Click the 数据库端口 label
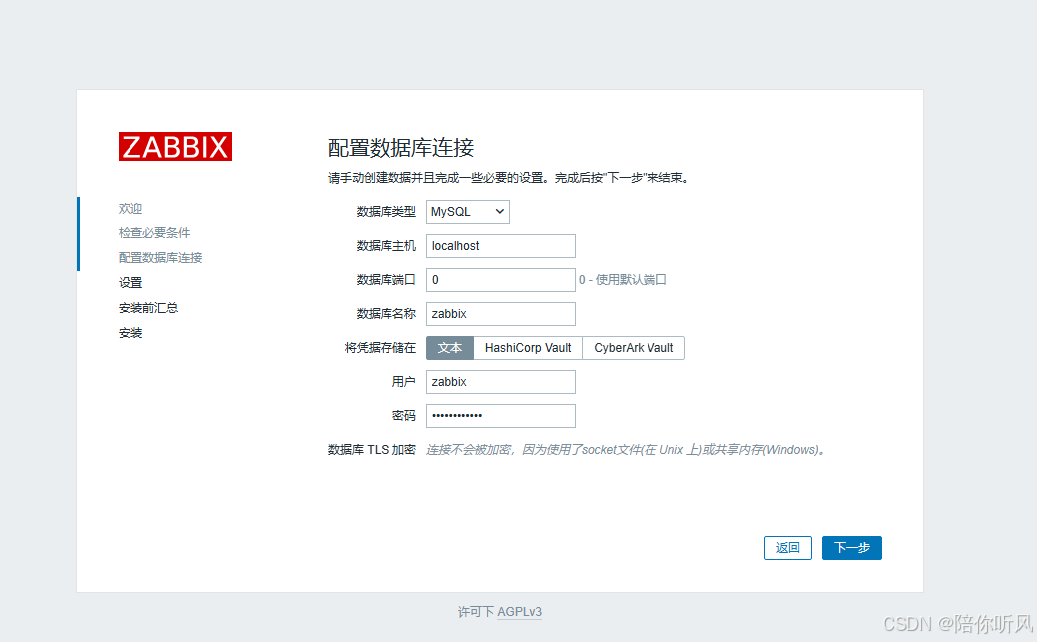The image size is (1037, 642). [x=387, y=280]
